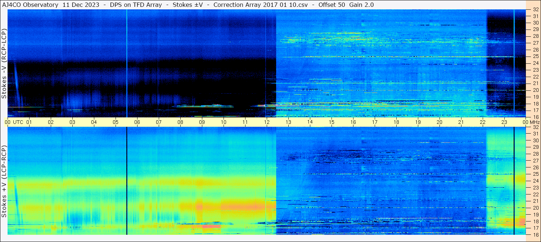
Task: Select the 01 hour tick label
Action: [x=29, y=122]
